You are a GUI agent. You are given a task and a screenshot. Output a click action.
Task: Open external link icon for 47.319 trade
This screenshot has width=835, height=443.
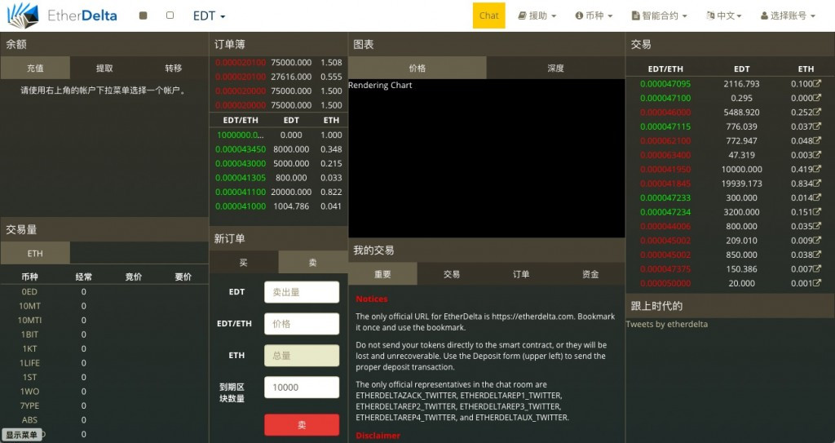coord(817,154)
